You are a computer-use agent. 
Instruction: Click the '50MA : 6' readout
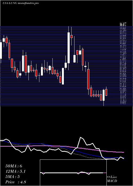coord(14,166)
